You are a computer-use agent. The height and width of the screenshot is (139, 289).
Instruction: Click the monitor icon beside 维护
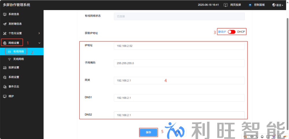click(x=5, y=96)
